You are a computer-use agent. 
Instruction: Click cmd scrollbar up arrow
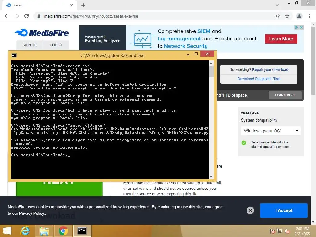(x=211, y=63)
